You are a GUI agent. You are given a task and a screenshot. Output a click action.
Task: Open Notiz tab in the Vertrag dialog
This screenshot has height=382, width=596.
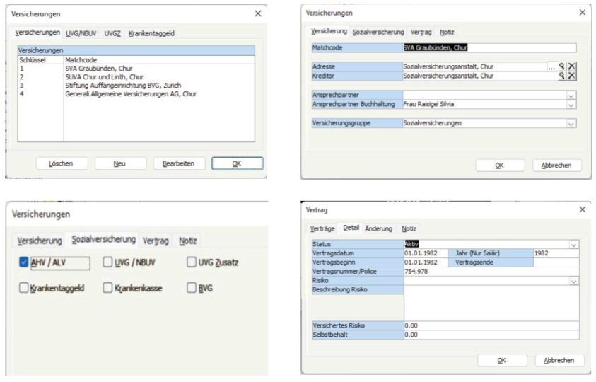(x=409, y=228)
